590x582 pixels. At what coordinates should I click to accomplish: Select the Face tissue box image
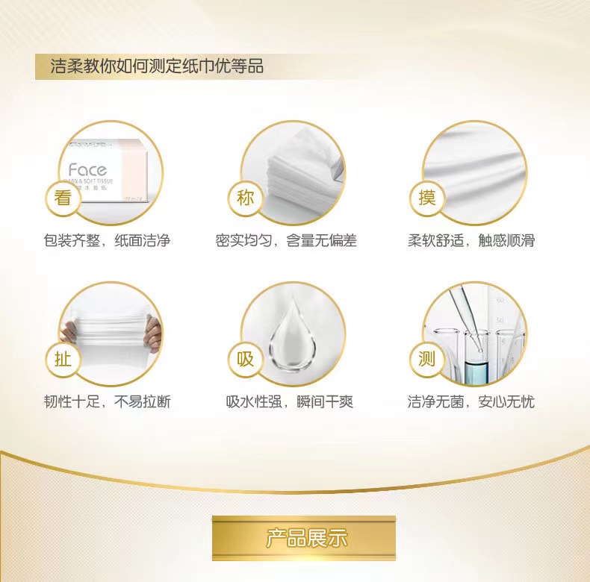[111, 172]
